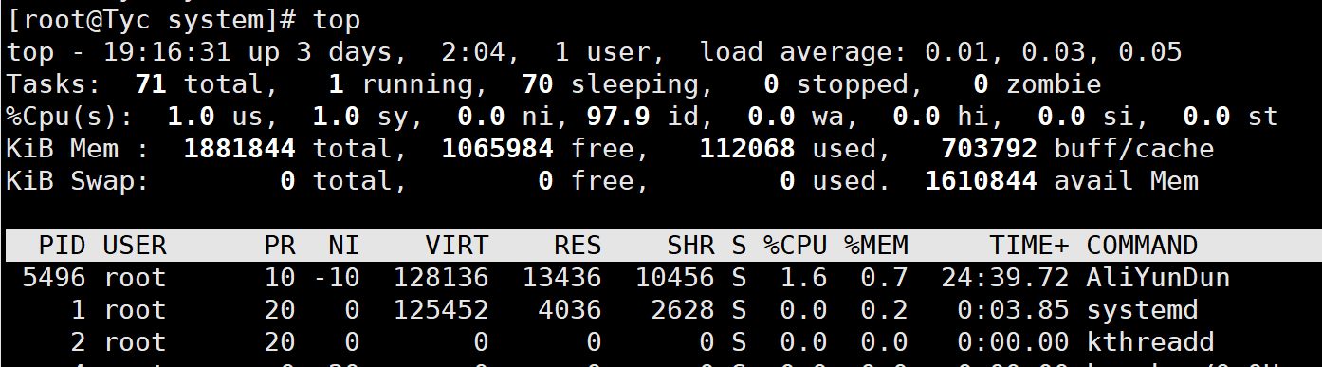Select the [root@Tyc system]# prompt text

152,19
